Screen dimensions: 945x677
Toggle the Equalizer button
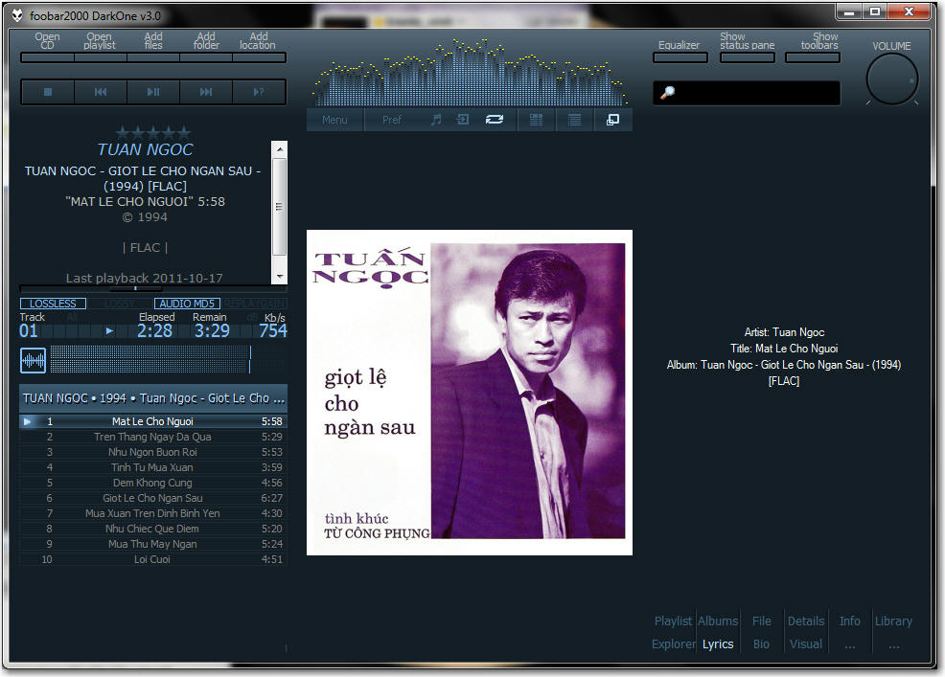(680, 51)
